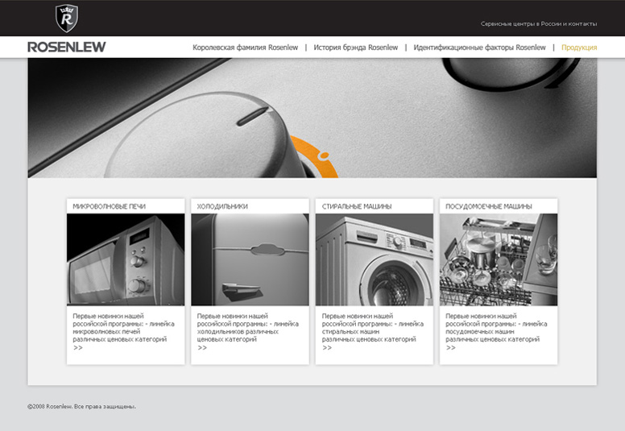Select Идентификационные факторы Rosenlew menu item
Viewport: 625px width, 431px height.
pyautogui.click(x=479, y=48)
